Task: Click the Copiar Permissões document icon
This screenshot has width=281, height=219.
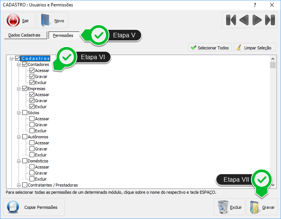Action: [13, 207]
